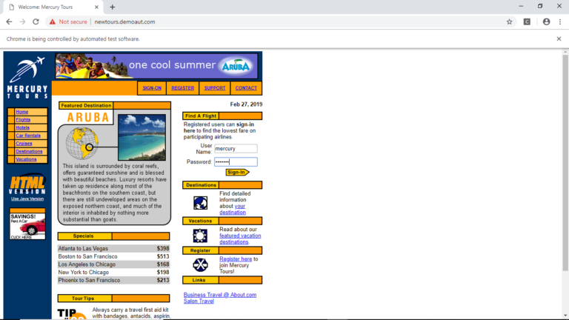Image resolution: width=569 pixels, height=320 pixels.
Task: Bookmark this page with star icon
Action: coord(509,21)
